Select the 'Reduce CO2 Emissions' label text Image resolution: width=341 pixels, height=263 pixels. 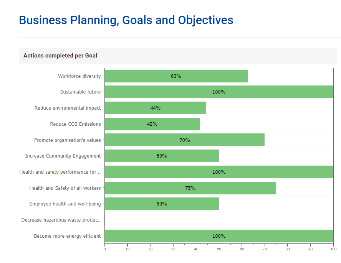pos(75,124)
